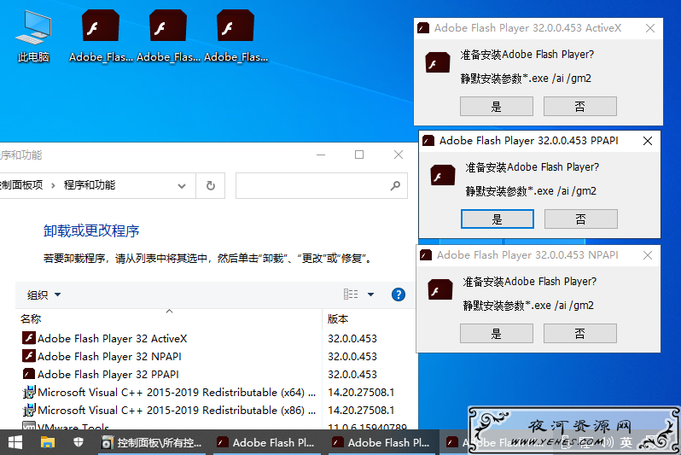Click 否 in the ActiveX install dialog
This screenshot has height=455, width=681.
[579, 107]
